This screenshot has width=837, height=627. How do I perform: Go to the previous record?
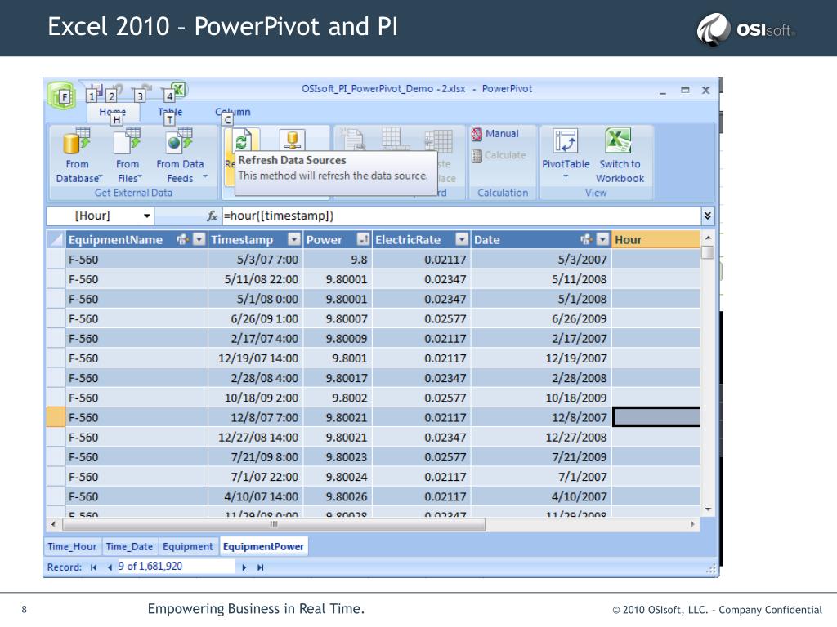click(110, 567)
